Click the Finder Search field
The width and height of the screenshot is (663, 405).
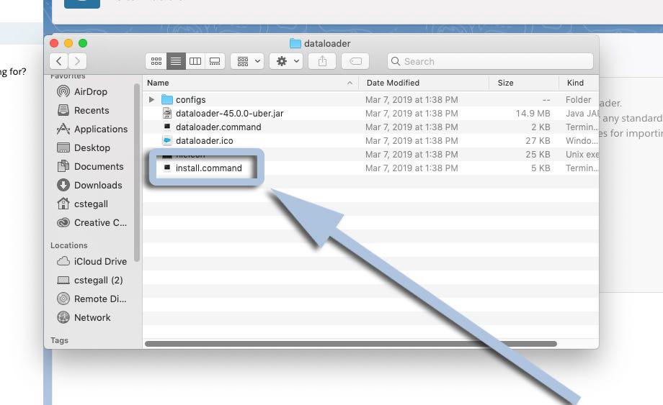pyautogui.click(x=490, y=62)
